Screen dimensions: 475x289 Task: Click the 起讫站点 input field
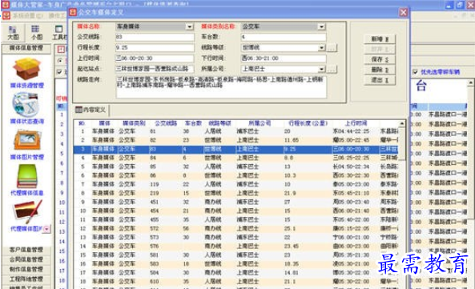point(155,69)
